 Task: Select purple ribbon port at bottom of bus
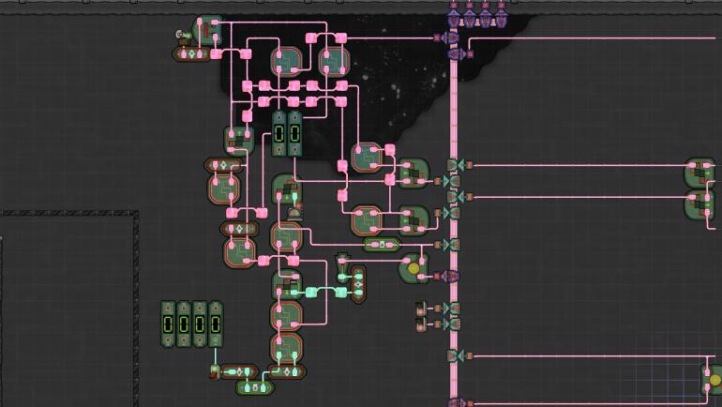tap(454, 403)
